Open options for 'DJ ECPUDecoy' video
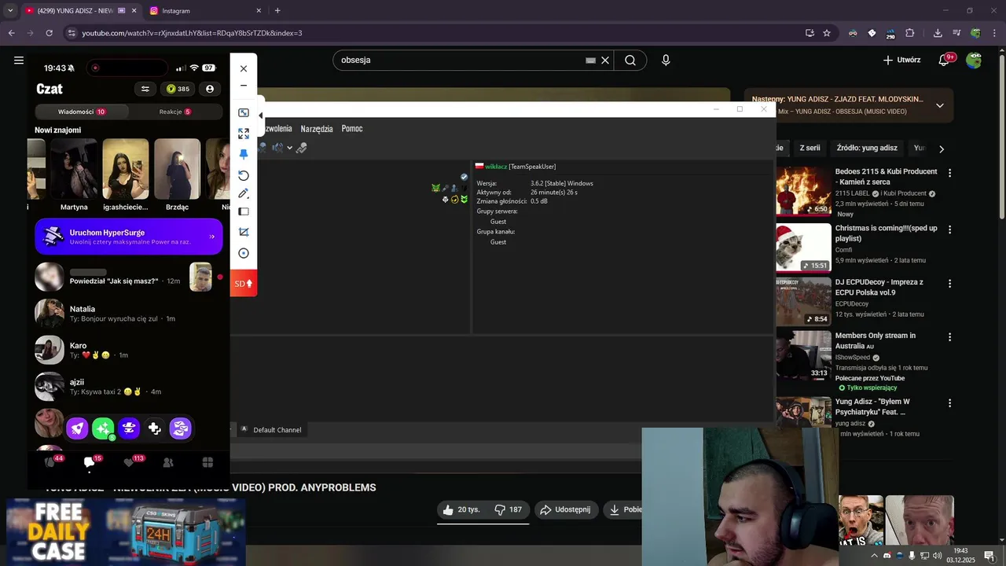The width and height of the screenshot is (1006, 566). tap(949, 283)
